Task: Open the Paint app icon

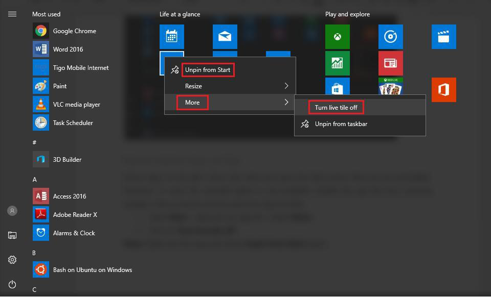Action: tap(41, 86)
